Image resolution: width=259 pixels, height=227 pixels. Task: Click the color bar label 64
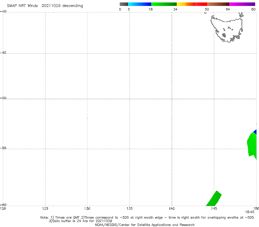[x=228, y=9]
